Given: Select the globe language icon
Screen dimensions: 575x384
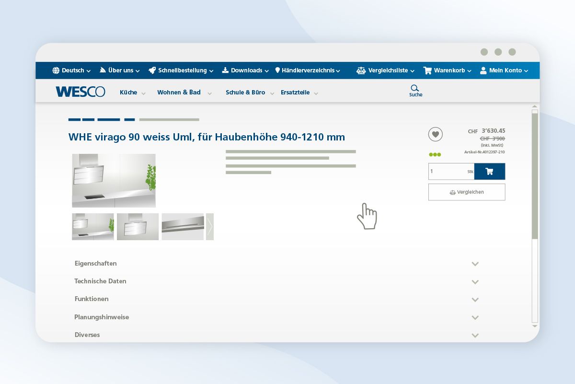Looking at the screenshot, I should 56,70.
